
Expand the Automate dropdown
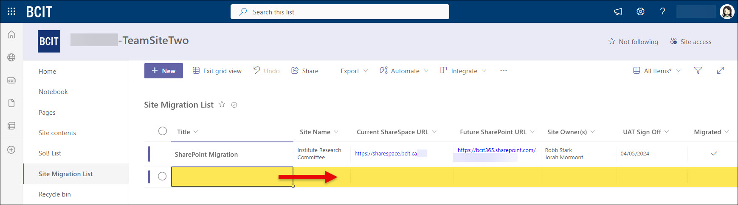[x=404, y=71]
